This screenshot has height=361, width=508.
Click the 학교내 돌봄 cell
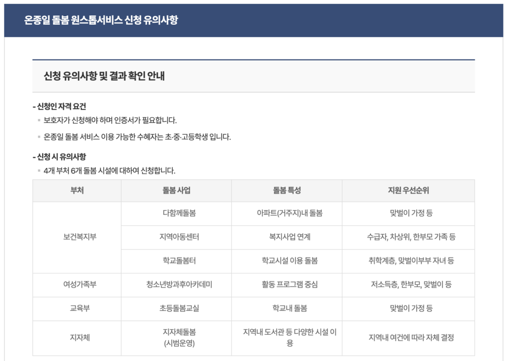point(287,309)
